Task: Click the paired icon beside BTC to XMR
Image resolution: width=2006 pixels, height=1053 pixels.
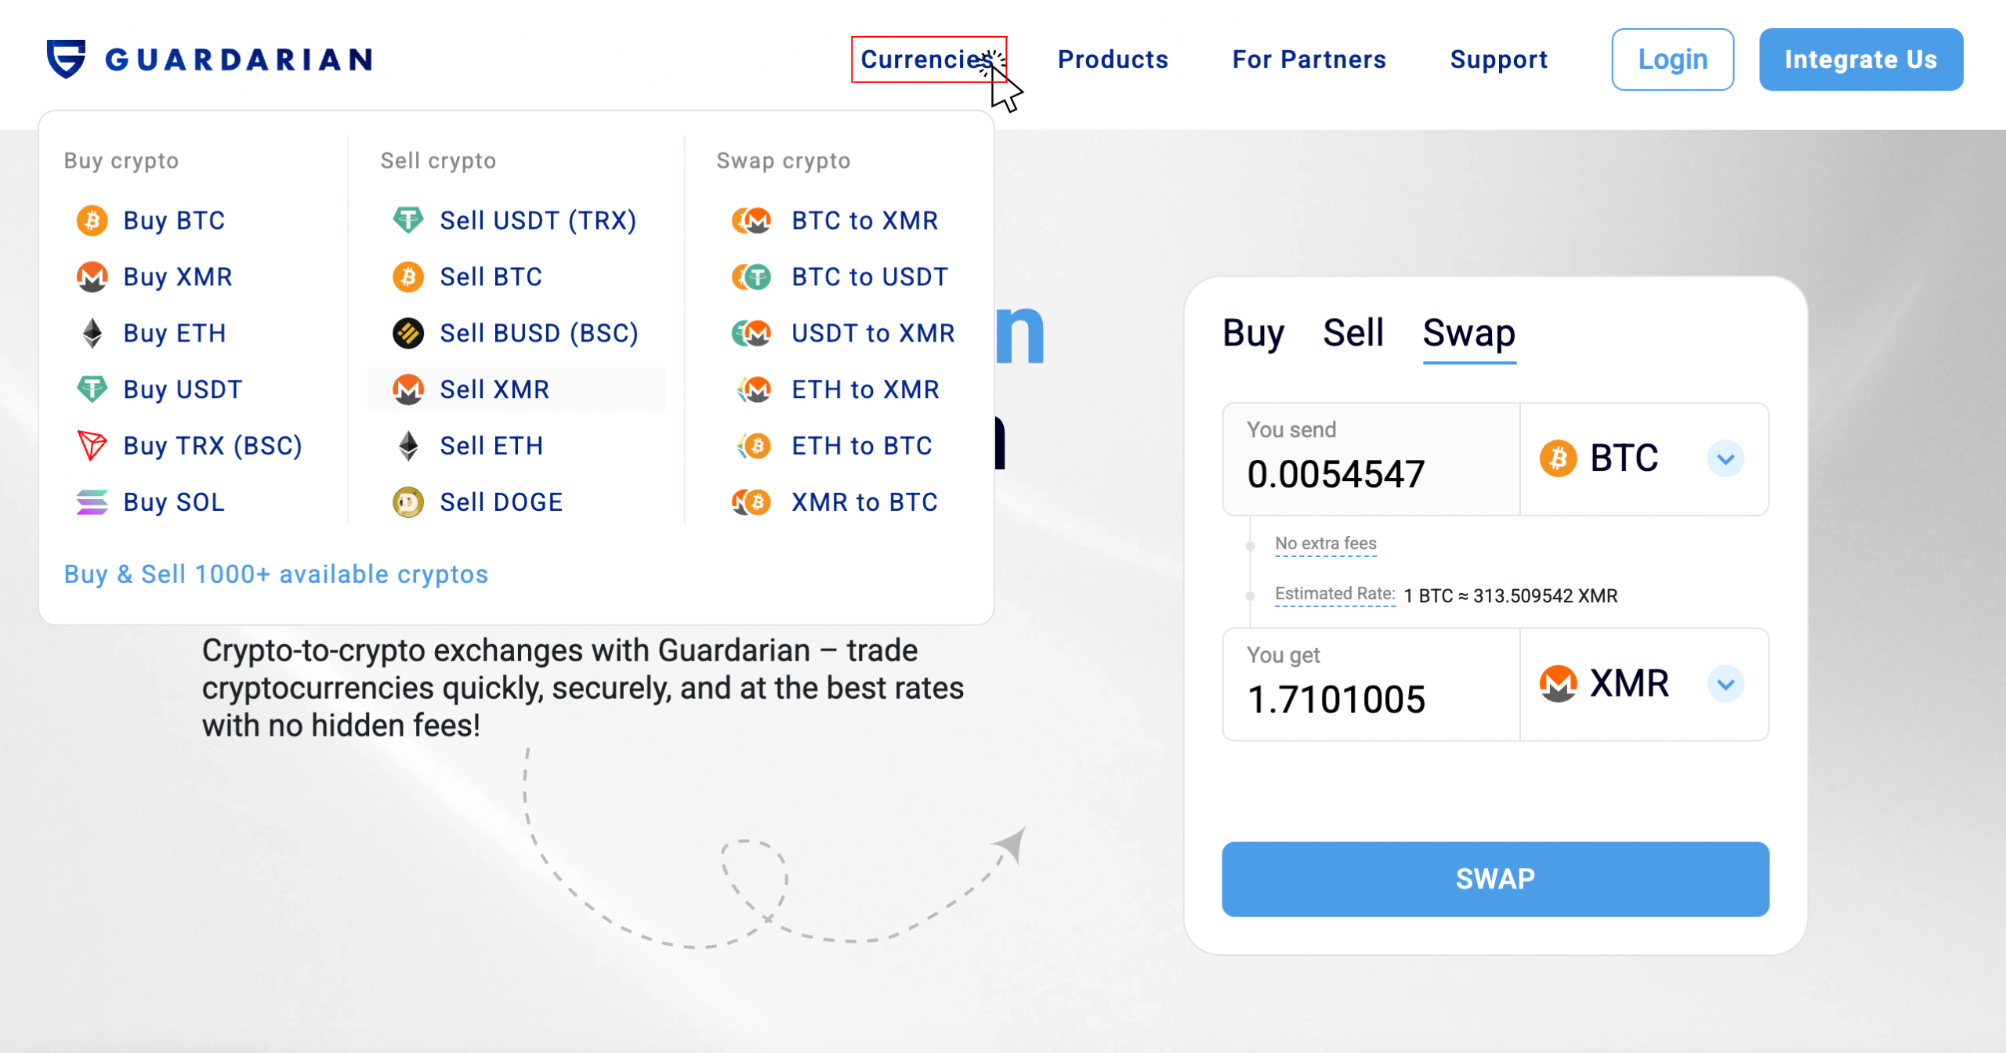Action: pos(751,221)
